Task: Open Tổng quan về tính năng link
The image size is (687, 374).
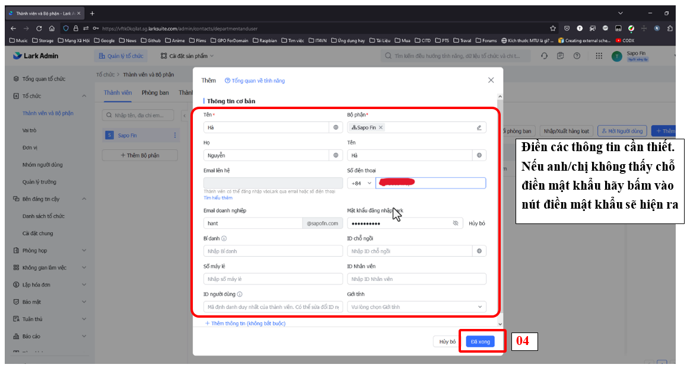Action: click(255, 81)
